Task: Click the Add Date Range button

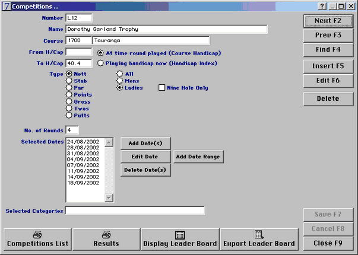Action: (198, 157)
